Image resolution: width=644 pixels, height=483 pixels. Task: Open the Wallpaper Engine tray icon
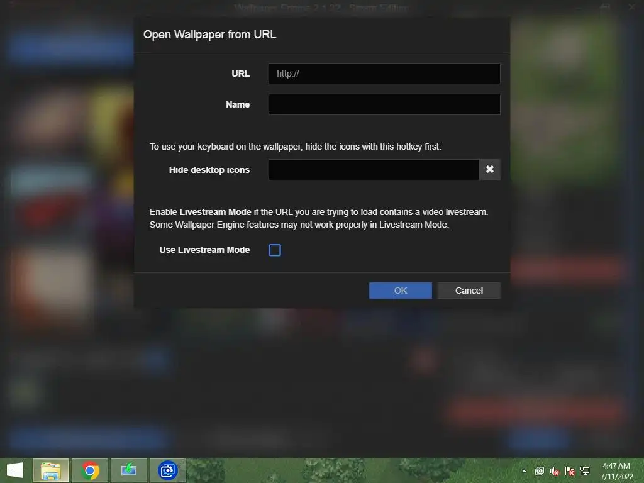pyautogui.click(x=539, y=471)
